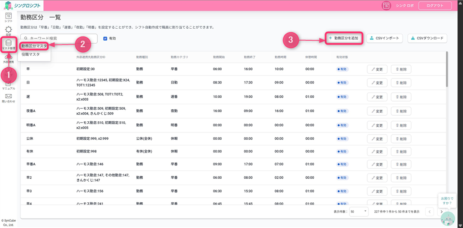This screenshot has height=228, width=463.
Task: Click the 夜番A row name
Action: tap(31, 111)
